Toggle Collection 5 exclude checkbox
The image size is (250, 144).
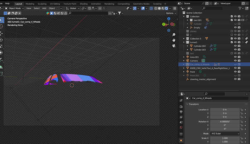pos(232,39)
